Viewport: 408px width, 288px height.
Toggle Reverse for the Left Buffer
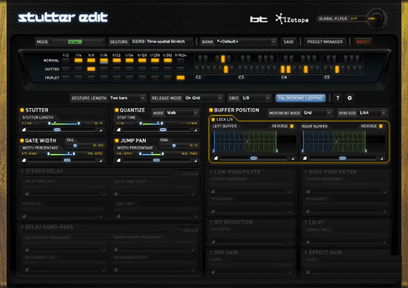coord(292,126)
